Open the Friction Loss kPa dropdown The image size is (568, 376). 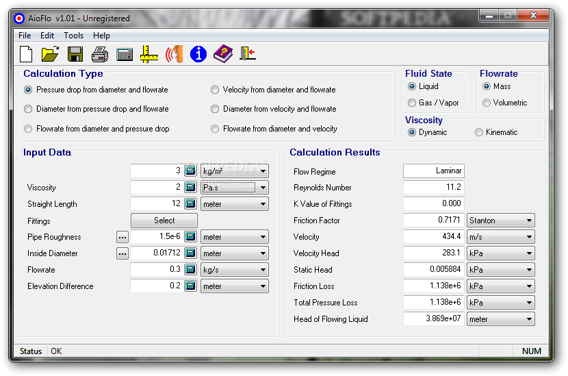[501, 286]
